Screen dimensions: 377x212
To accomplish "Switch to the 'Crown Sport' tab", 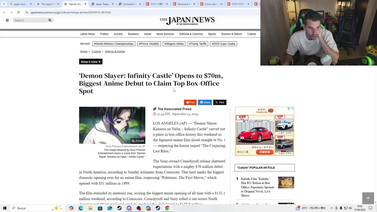I will (x=211, y=4).
